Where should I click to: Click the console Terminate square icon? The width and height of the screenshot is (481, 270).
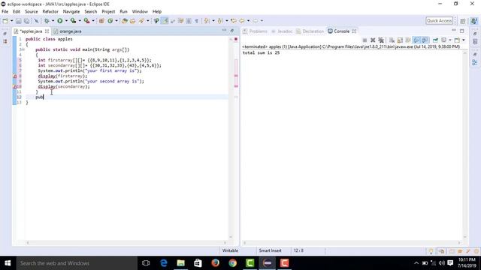click(365, 40)
